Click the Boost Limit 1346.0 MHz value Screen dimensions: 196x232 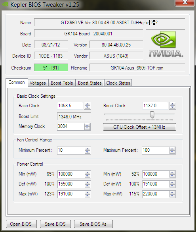coord(74,116)
